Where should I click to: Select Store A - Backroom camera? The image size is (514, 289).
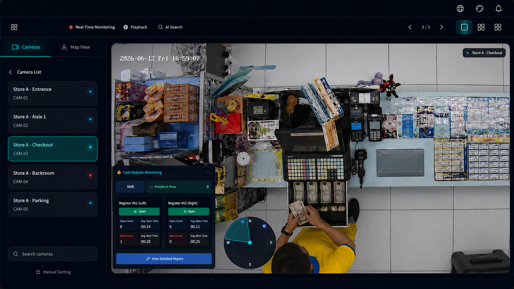click(x=53, y=177)
